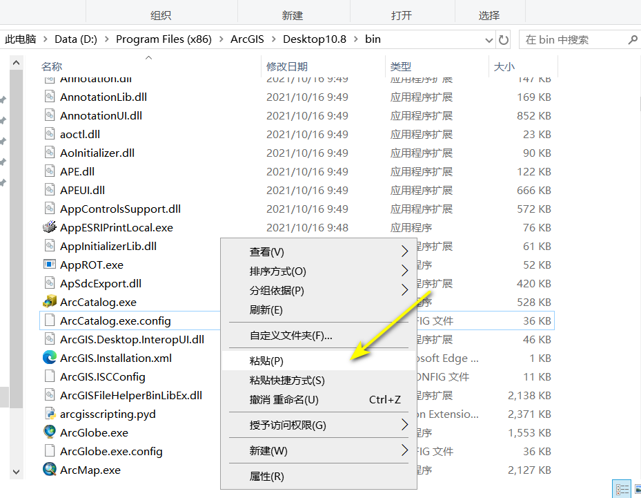
Task: Select the AppESRIPrintLocal.exe file name
Action: pyautogui.click(x=117, y=227)
